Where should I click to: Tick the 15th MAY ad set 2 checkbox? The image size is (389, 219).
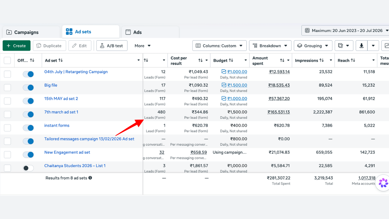7,101
